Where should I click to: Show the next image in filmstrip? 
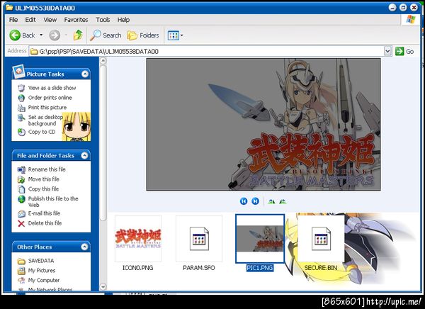pos(255,201)
